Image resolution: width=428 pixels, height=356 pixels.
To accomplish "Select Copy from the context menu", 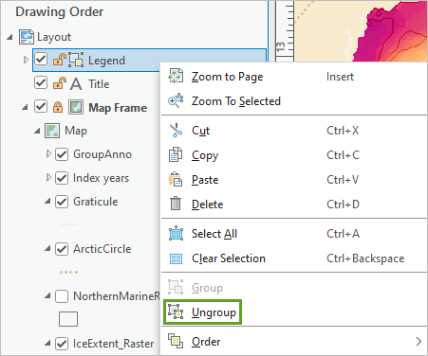I will pos(294,155).
